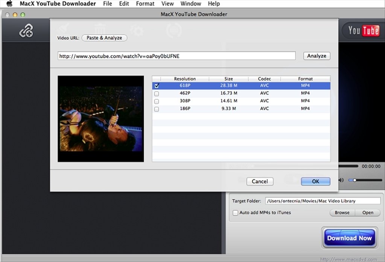Confirm selection with the OK button

click(x=315, y=181)
